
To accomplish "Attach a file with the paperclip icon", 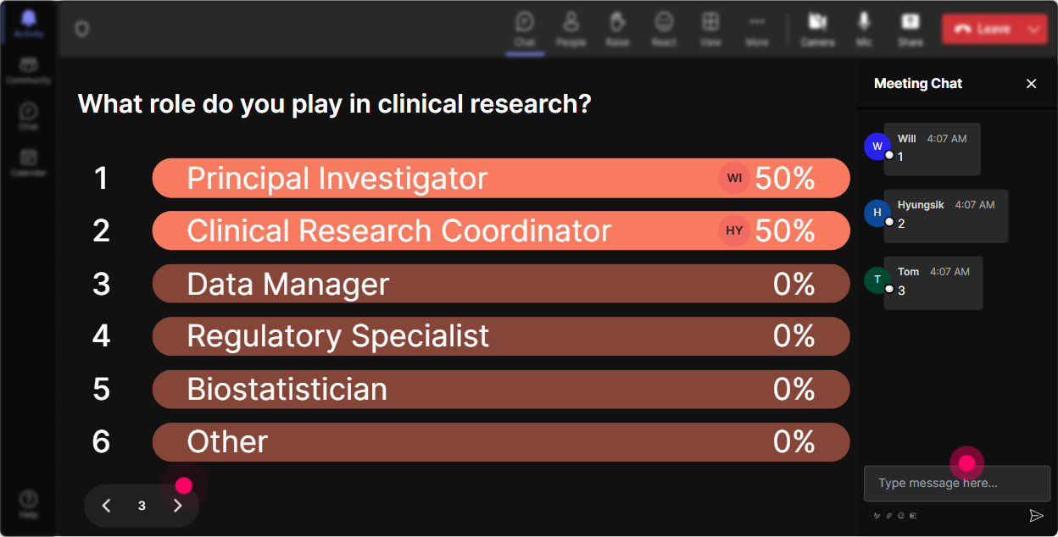I will (x=888, y=515).
